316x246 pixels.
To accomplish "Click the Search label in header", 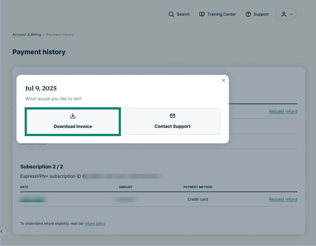I will [x=183, y=14].
